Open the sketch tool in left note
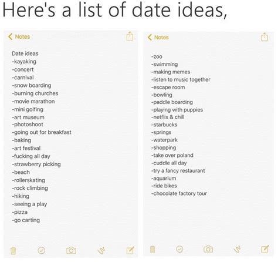278x262 pixels. [x=101, y=250]
